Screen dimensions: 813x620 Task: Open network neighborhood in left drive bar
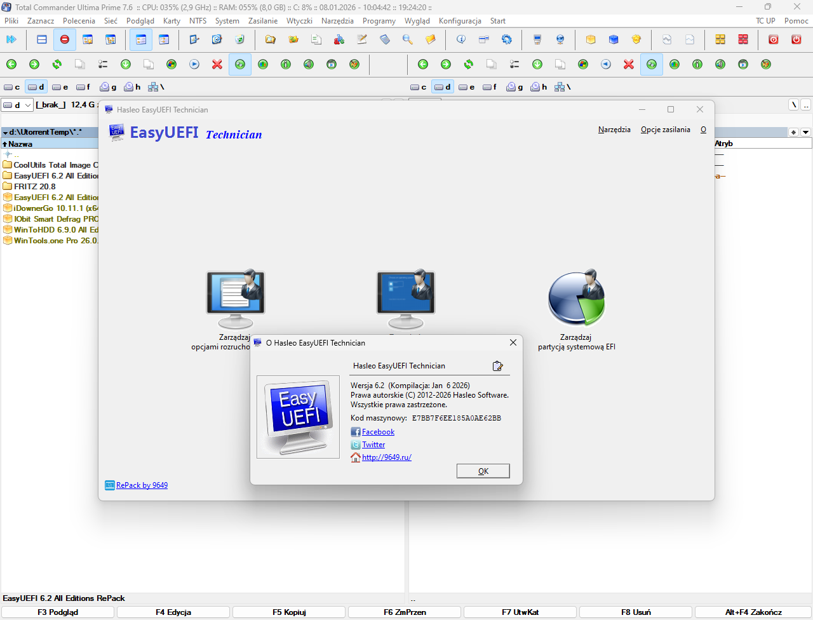pyautogui.click(x=156, y=87)
